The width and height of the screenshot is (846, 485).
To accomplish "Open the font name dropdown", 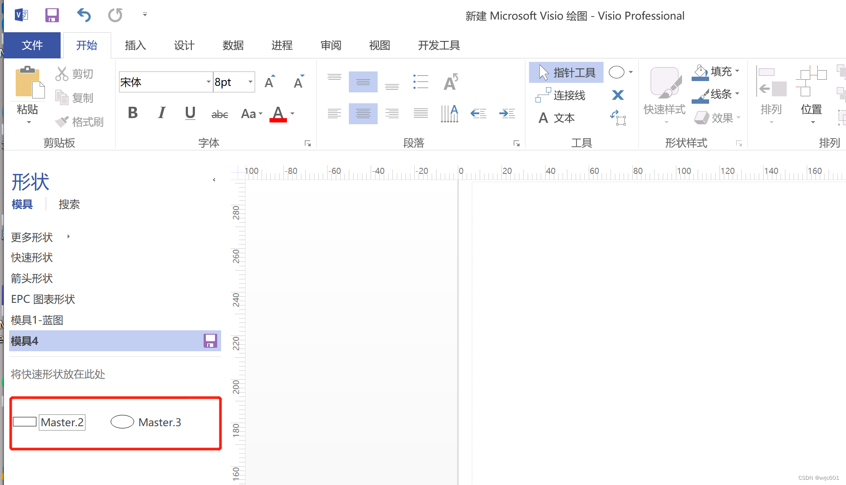I will pos(208,82).
